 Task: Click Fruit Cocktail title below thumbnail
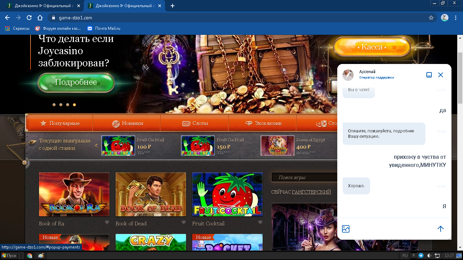pos(208,223)
